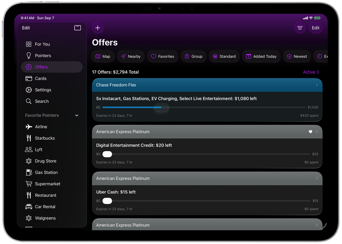
Task: Show offers on the Map filter
Action: tap(103, 57)
